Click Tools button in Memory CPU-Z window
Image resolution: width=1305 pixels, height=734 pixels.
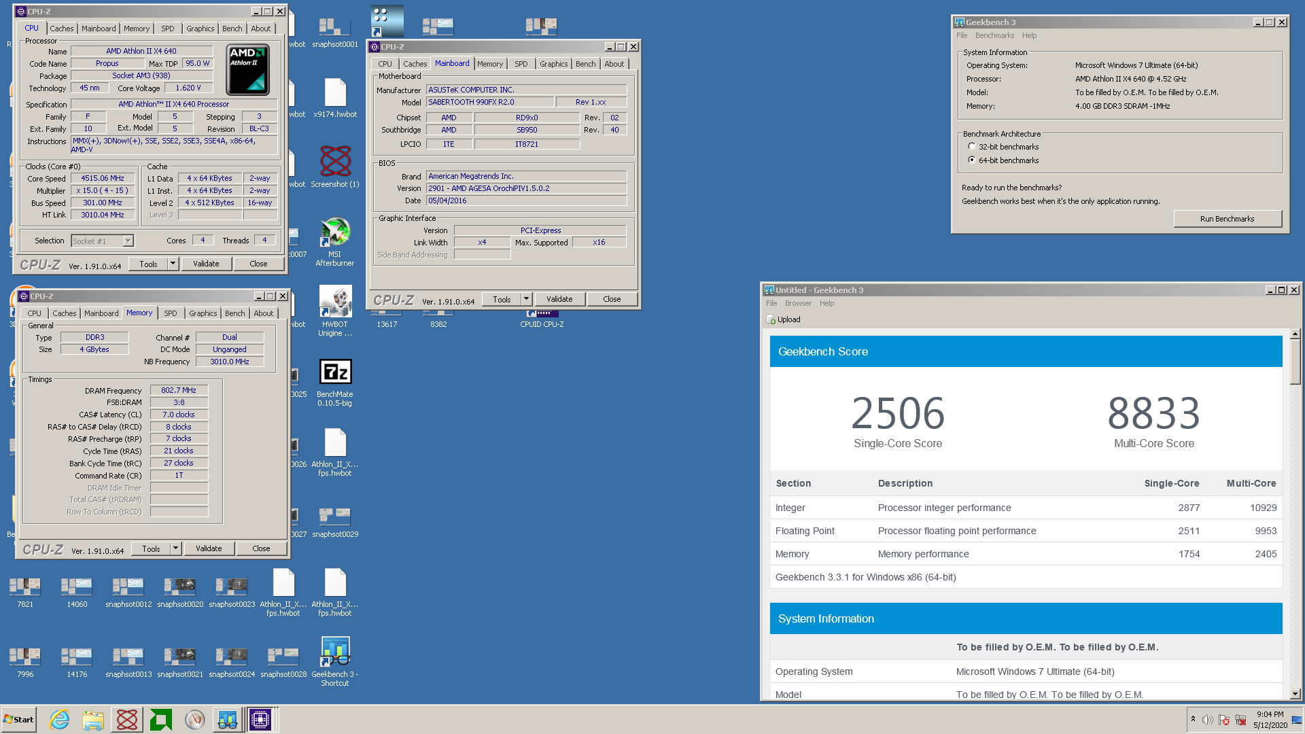[x=151, y=548]
